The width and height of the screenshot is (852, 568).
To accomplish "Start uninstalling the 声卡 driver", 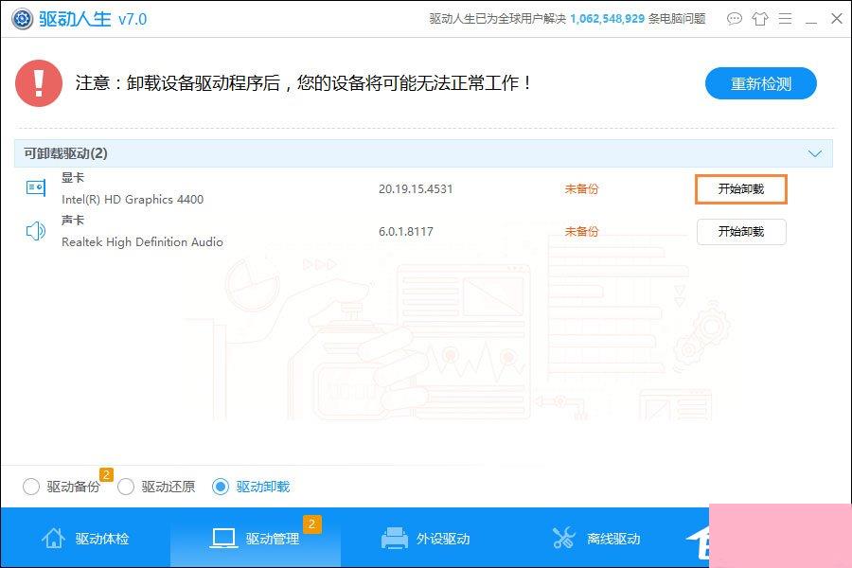I will pos(741,232).
